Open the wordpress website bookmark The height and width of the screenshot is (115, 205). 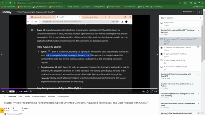pos(113,7)
